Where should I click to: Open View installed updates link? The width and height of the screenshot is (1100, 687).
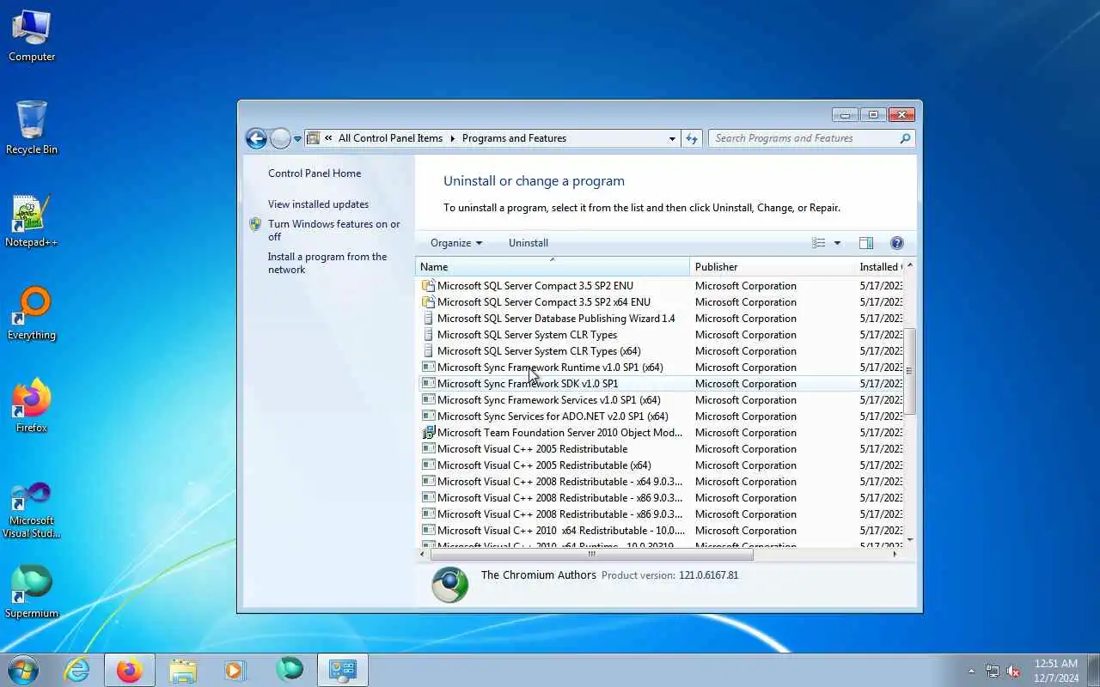click(x=318, y=204)
